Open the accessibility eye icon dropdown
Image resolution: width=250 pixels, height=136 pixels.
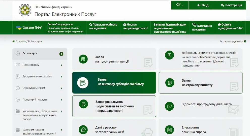[x=179, y=5]
